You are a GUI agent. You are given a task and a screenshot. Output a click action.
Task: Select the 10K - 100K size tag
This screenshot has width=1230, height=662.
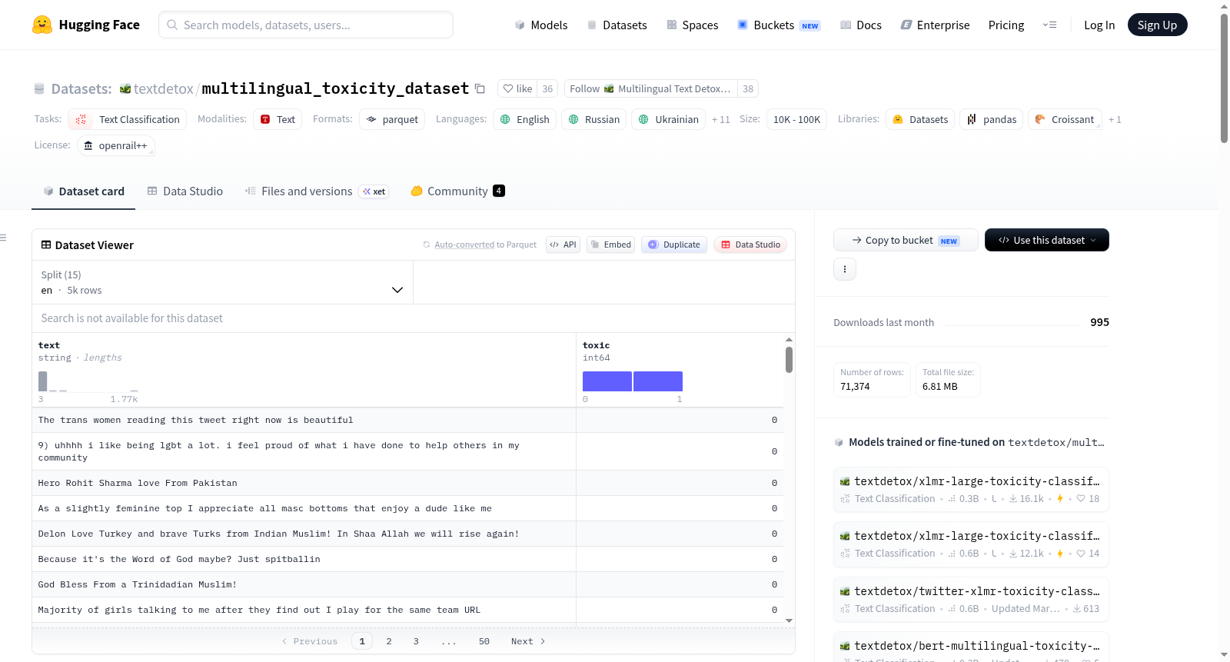tap(796, 119)
